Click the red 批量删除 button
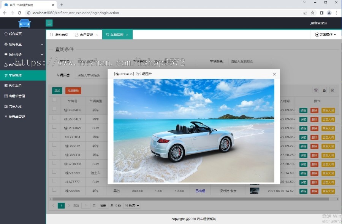 pos(73,91)
